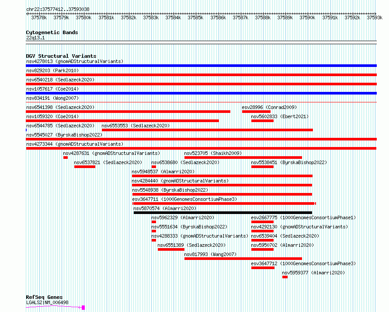Open variant nsv4288333 (gnomADStructuralVariants)

[x=200, y=236]
